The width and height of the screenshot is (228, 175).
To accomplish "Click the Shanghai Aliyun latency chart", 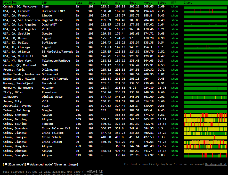I will pyautogui.click(x=205, y=155).
